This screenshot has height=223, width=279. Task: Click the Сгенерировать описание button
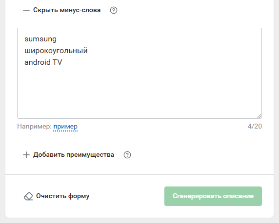[213, 196]
